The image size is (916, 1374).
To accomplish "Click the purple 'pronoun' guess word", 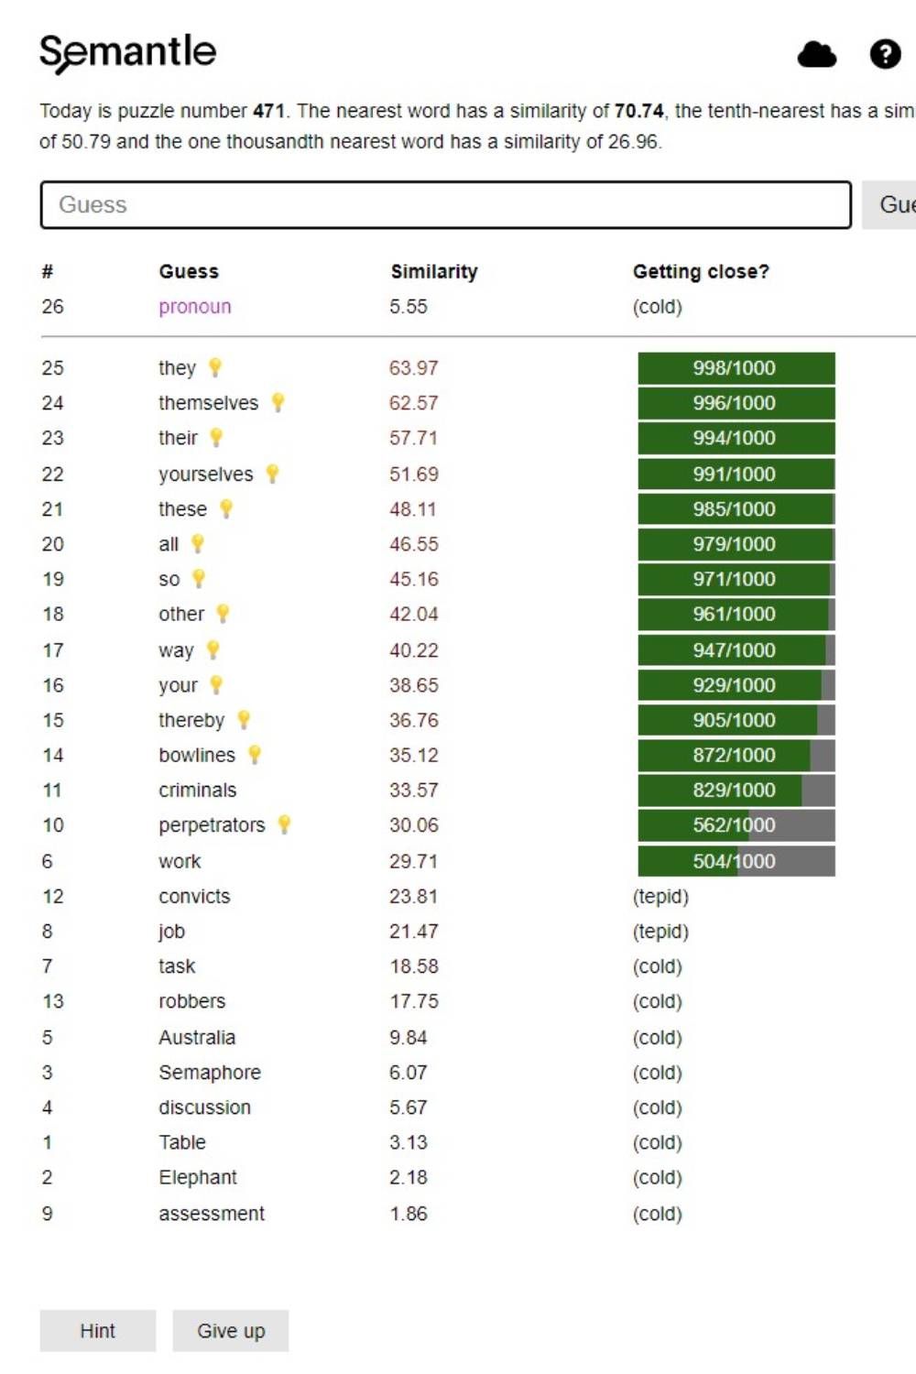I will coord(194,307).
